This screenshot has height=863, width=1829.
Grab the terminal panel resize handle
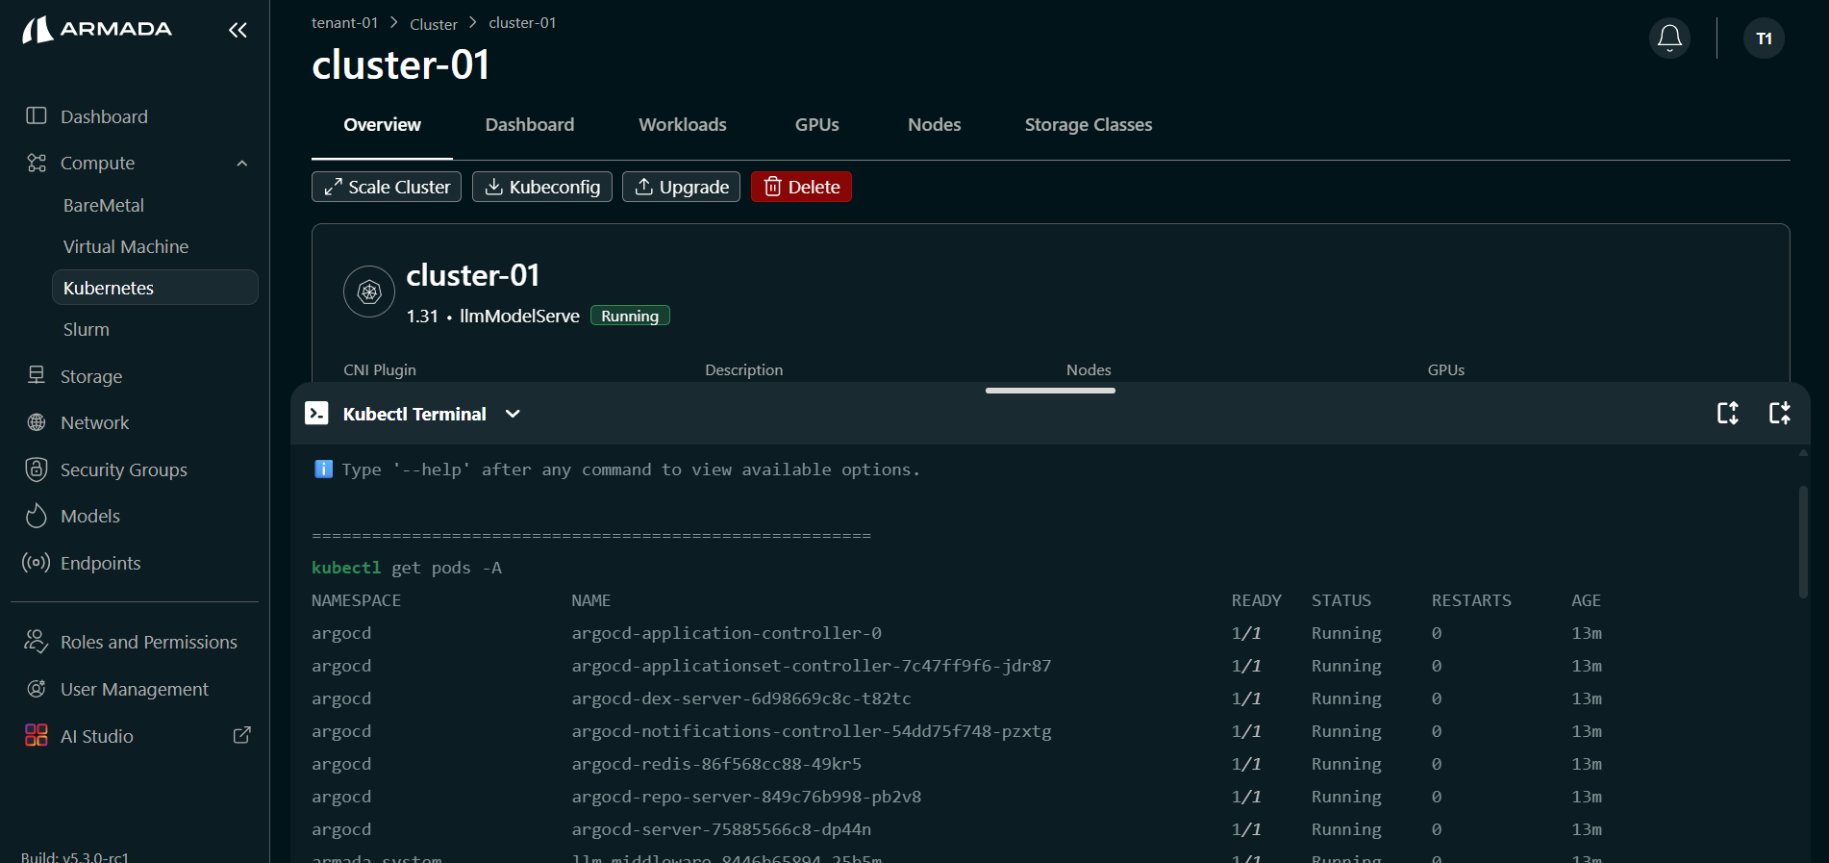(1050, 391)
